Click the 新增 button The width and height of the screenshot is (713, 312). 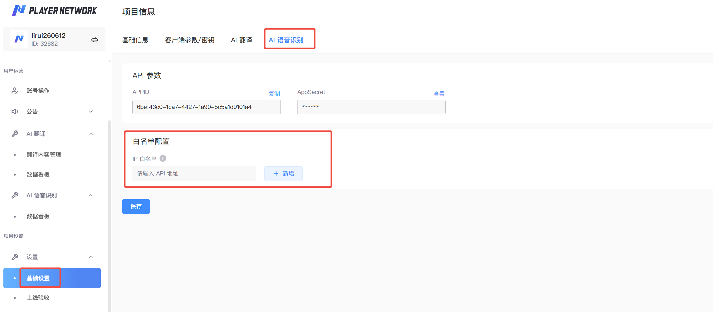pyautogui.click(x=283, y=174)
